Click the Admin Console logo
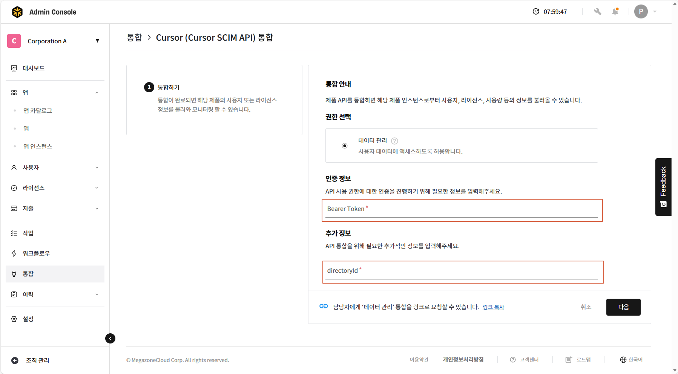This screenshot has width=678, height=374. 17,12
